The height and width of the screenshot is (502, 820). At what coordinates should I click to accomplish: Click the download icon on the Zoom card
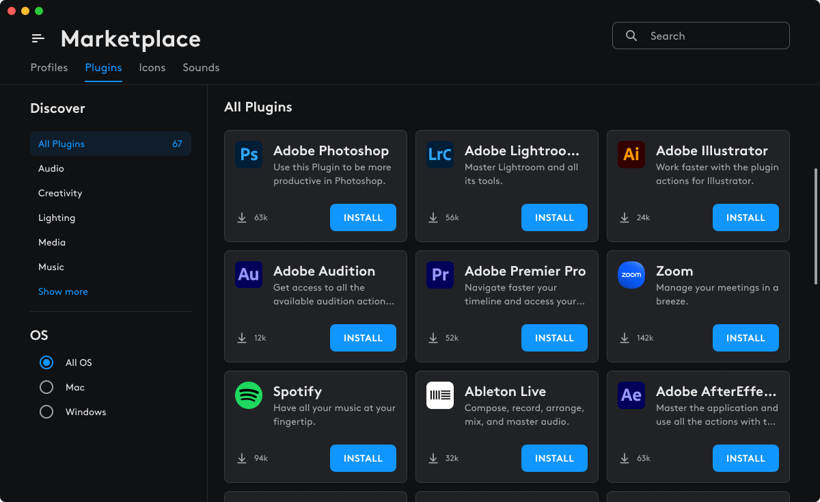pos(625,338)
